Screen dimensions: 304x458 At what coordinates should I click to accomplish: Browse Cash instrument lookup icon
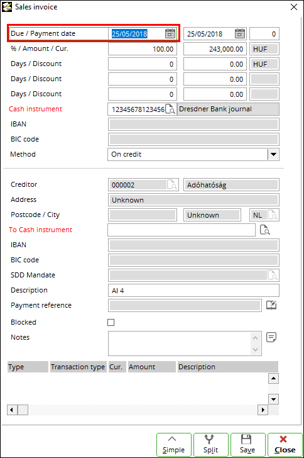pos(170,109)
